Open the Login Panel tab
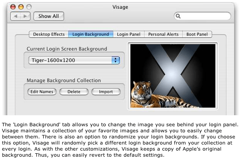 (129, 34)
